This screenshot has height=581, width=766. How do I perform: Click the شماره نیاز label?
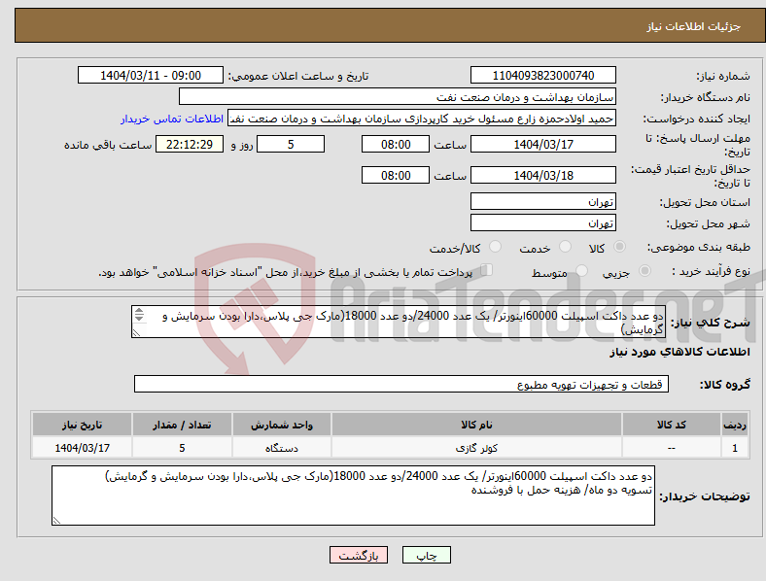(x=723, y=76)
